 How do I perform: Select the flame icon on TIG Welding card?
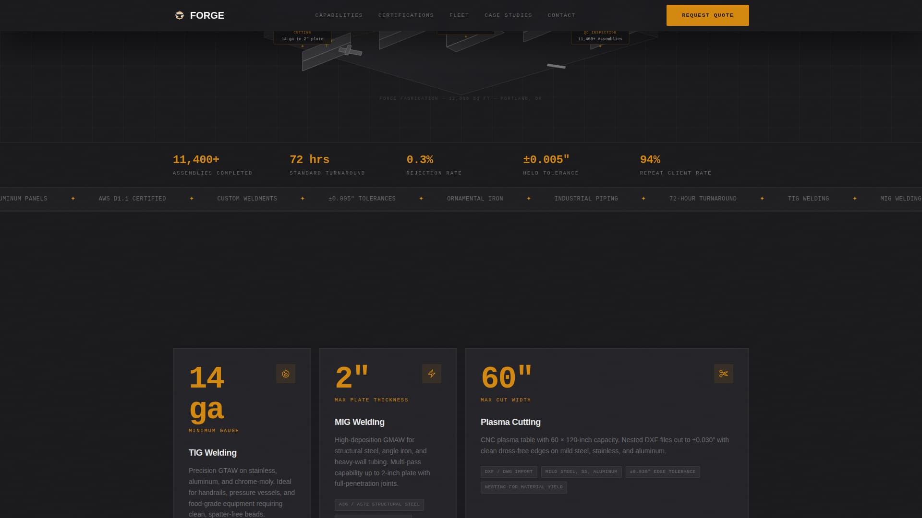point(286,374)
